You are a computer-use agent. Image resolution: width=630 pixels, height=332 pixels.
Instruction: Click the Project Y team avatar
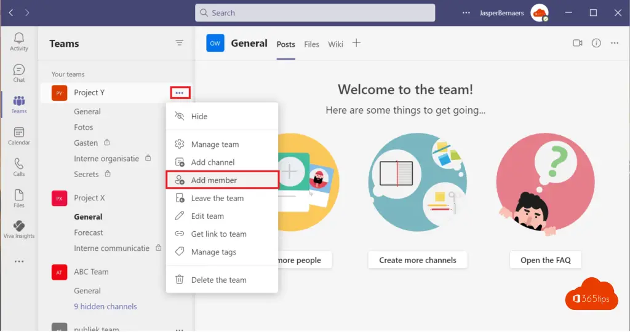click(x=60, y=93)
